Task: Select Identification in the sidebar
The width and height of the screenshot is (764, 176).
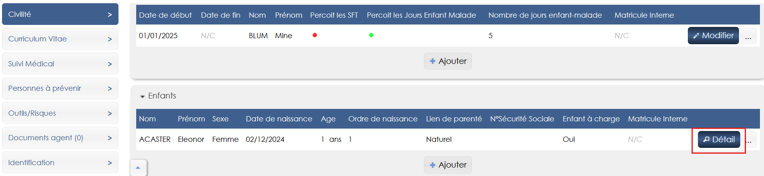Action: pos(60,163)
